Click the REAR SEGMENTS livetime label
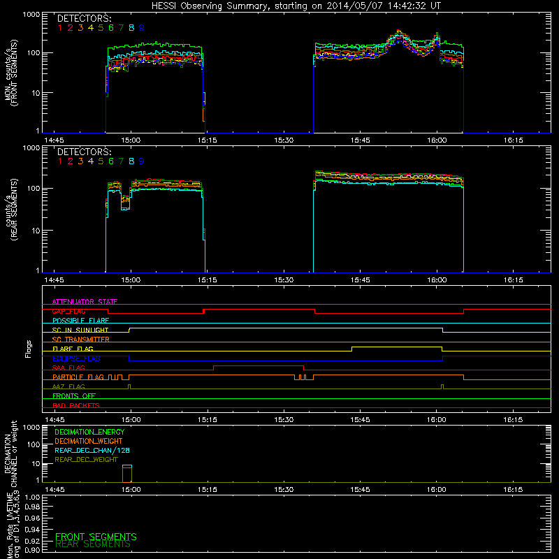559x559 pixels. [93, 544]
